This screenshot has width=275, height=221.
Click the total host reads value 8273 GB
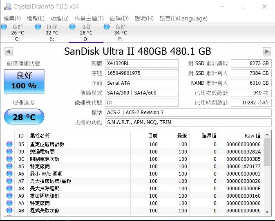[251, 63]
